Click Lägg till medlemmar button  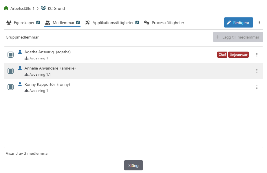(238, 37)
